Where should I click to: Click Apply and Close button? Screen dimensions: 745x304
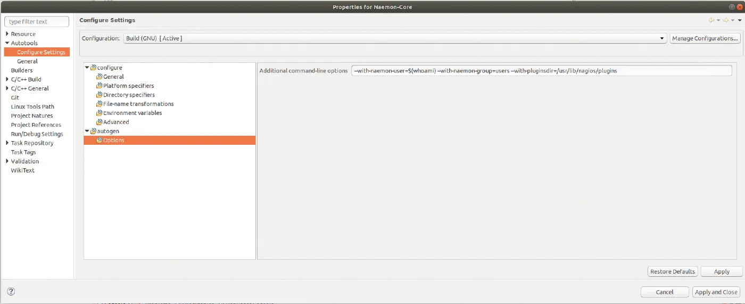pos(716,292)
